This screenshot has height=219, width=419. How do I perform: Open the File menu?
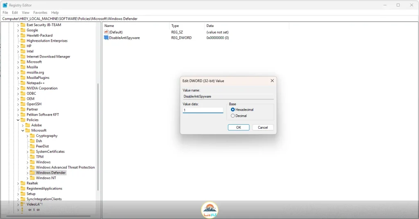(x=5, y=13)
